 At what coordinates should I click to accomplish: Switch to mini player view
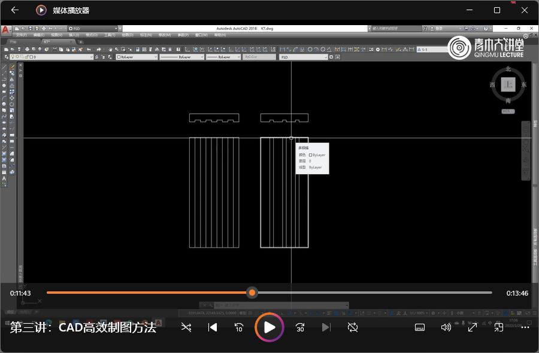[x=498, y=327]
